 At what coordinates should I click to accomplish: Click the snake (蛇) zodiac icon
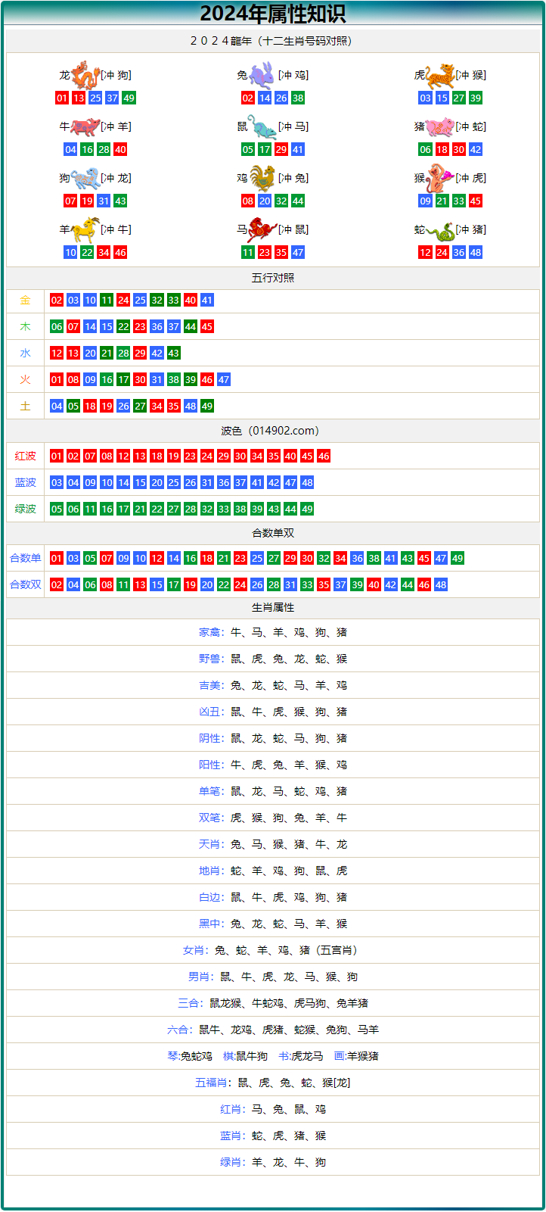tap(440, 229)
